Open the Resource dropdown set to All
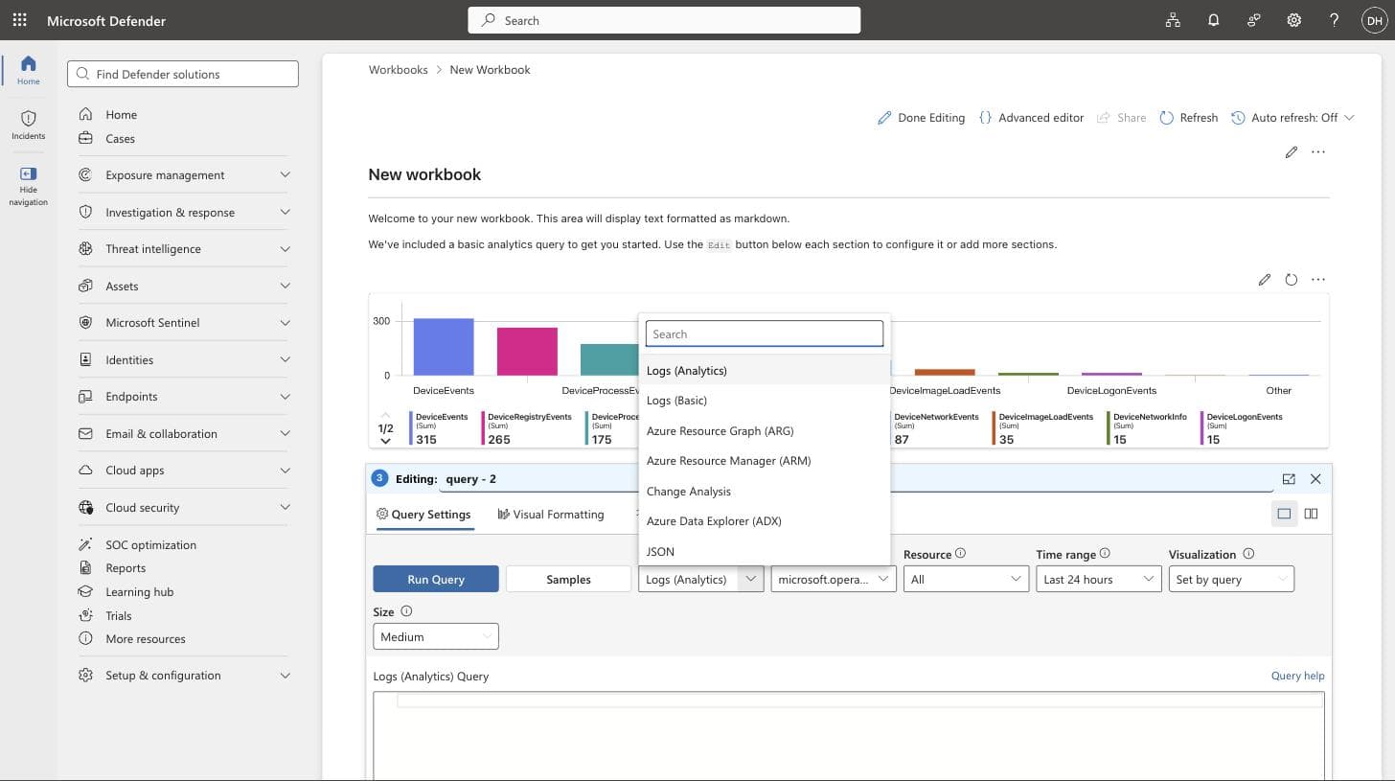The height and width of the screenshot is (781, 1395). click(966, 579)
